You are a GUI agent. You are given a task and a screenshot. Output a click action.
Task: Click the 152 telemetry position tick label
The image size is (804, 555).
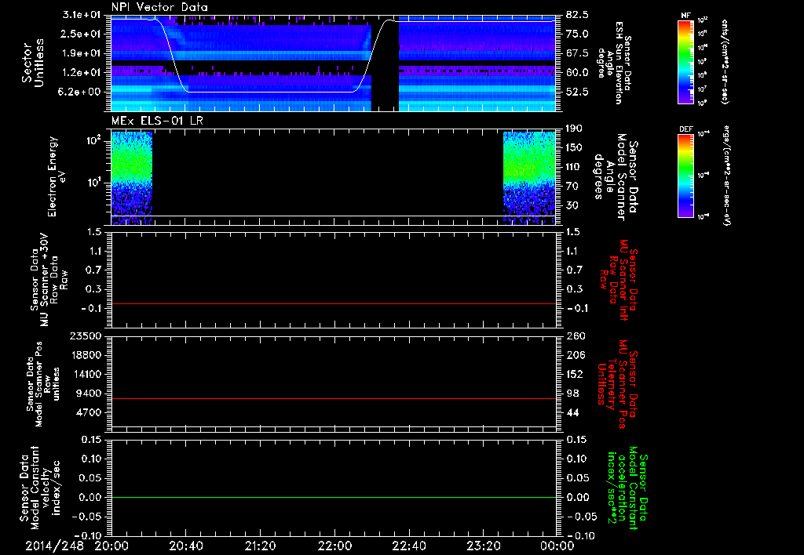pyautogui.click(x=575, y=374)
